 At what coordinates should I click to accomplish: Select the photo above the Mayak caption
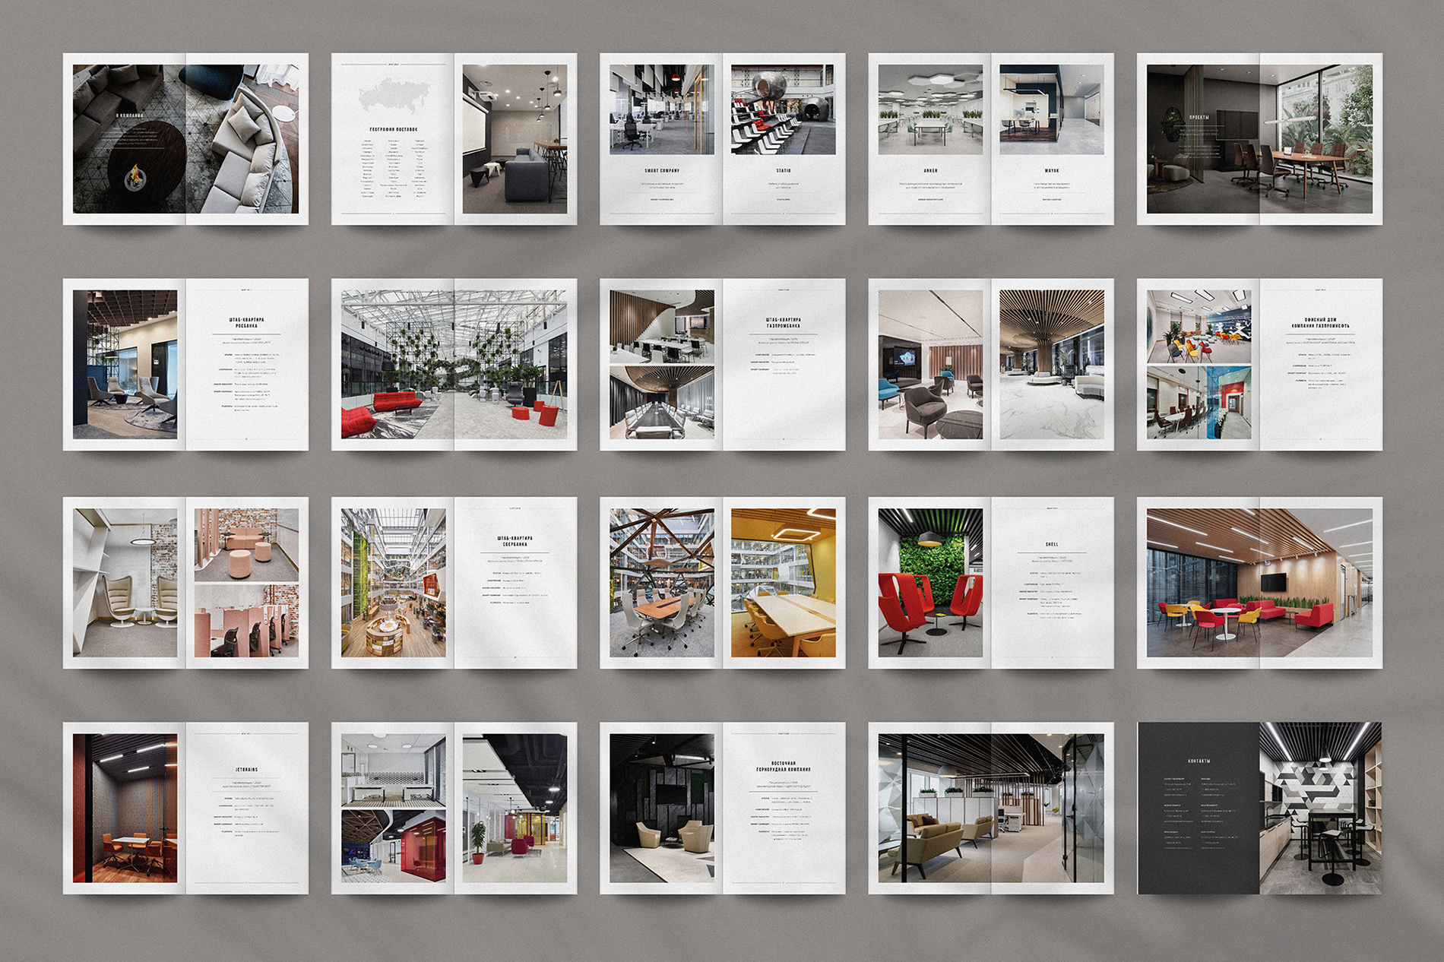coord(1052,109)
